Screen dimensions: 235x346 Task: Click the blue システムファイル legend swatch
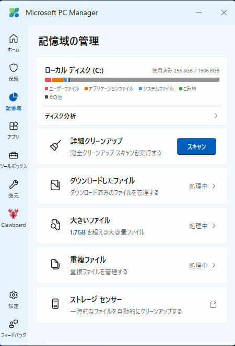coord(140,89)
